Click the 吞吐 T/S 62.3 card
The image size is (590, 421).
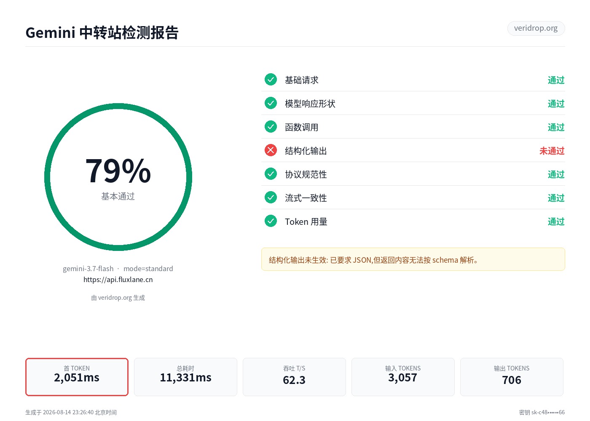294,377
